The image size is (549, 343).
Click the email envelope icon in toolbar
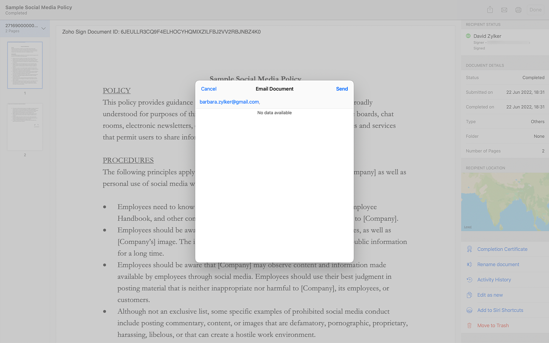point(504,10)
